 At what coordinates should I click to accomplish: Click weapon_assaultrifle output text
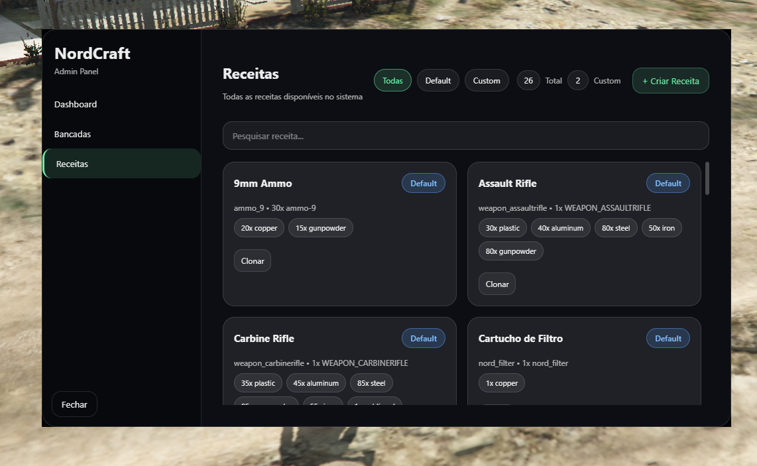coord(564,208)
